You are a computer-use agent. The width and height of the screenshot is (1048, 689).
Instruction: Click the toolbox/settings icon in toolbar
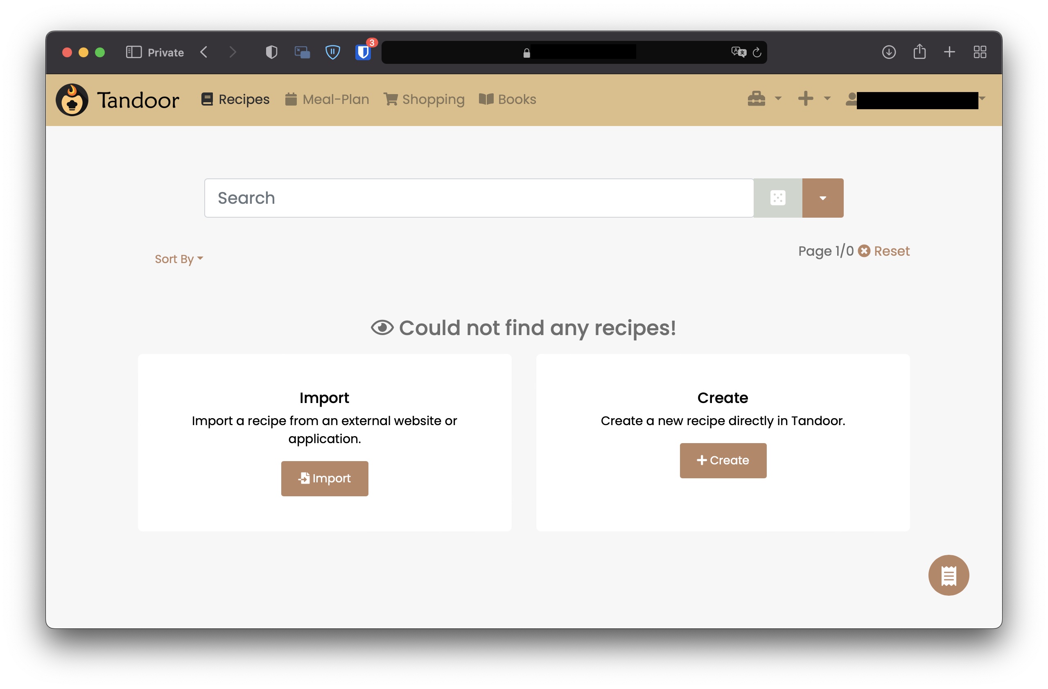[757, 99]
